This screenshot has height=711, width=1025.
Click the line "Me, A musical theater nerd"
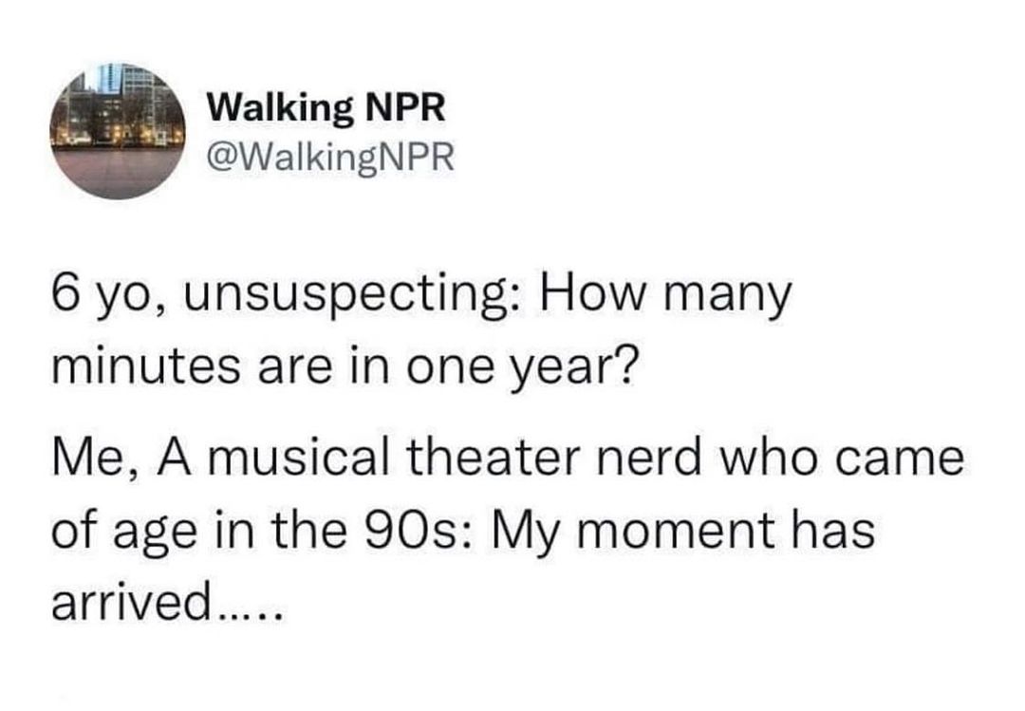click(x=507, y=458)
